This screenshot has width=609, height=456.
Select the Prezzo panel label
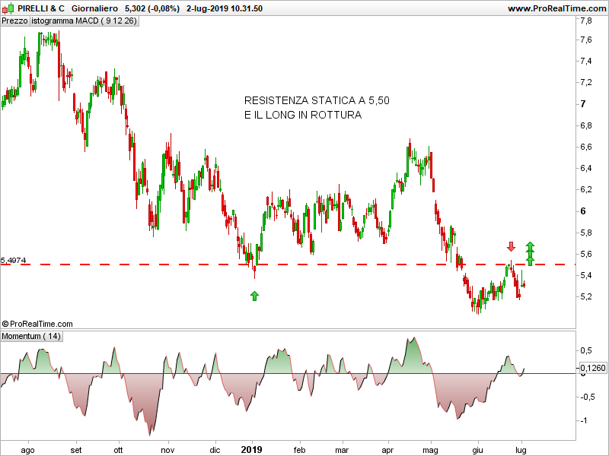click(14, 21)
